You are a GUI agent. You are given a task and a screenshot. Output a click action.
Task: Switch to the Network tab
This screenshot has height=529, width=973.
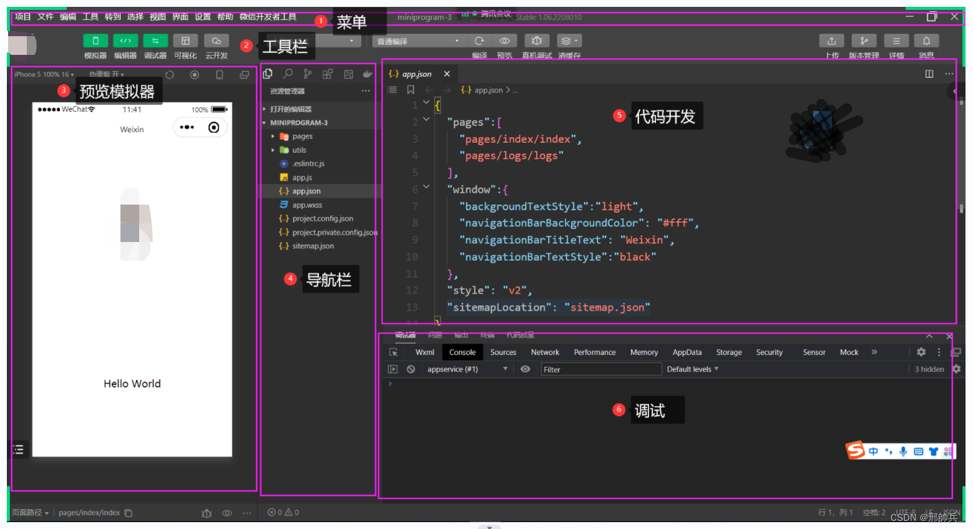click(x=545, y=352)
